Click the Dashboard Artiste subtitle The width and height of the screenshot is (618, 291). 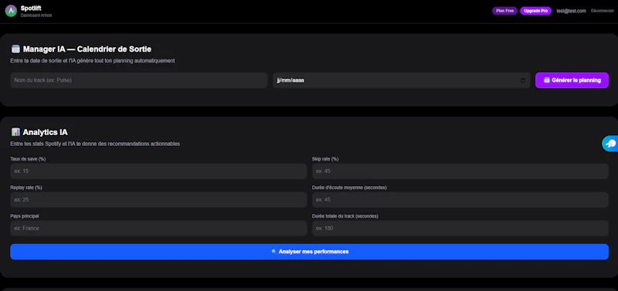click(36, 15)
